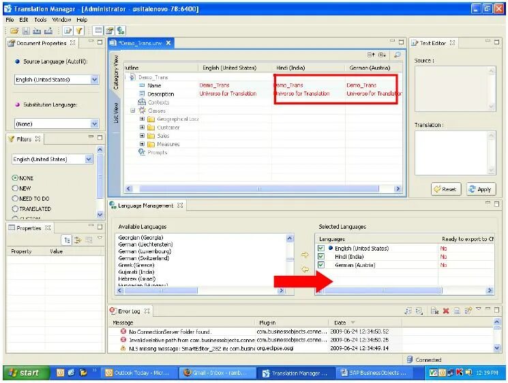Uncheck German (Austria) in Selected Languages
Image resolution: width=508 pixels, height=383 pixels.
(321, 265)
